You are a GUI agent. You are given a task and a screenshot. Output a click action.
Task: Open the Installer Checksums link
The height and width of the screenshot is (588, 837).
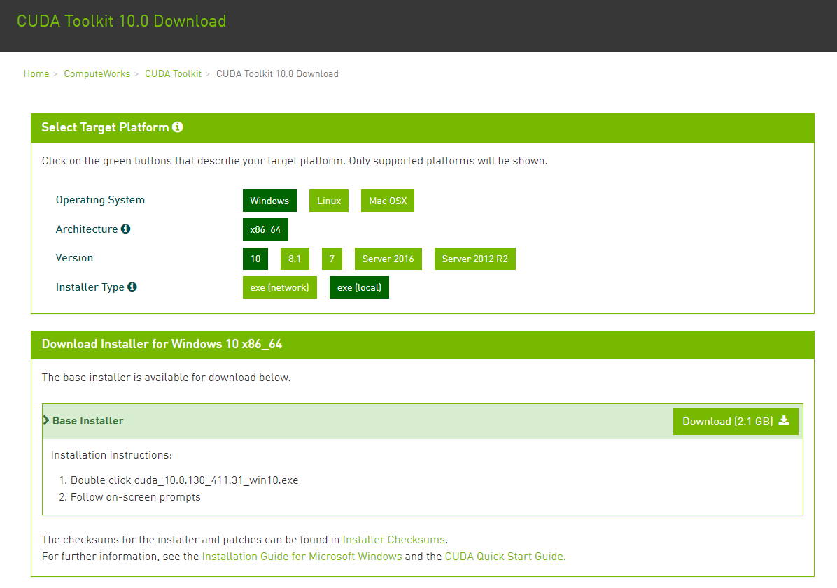coord(394,540)
